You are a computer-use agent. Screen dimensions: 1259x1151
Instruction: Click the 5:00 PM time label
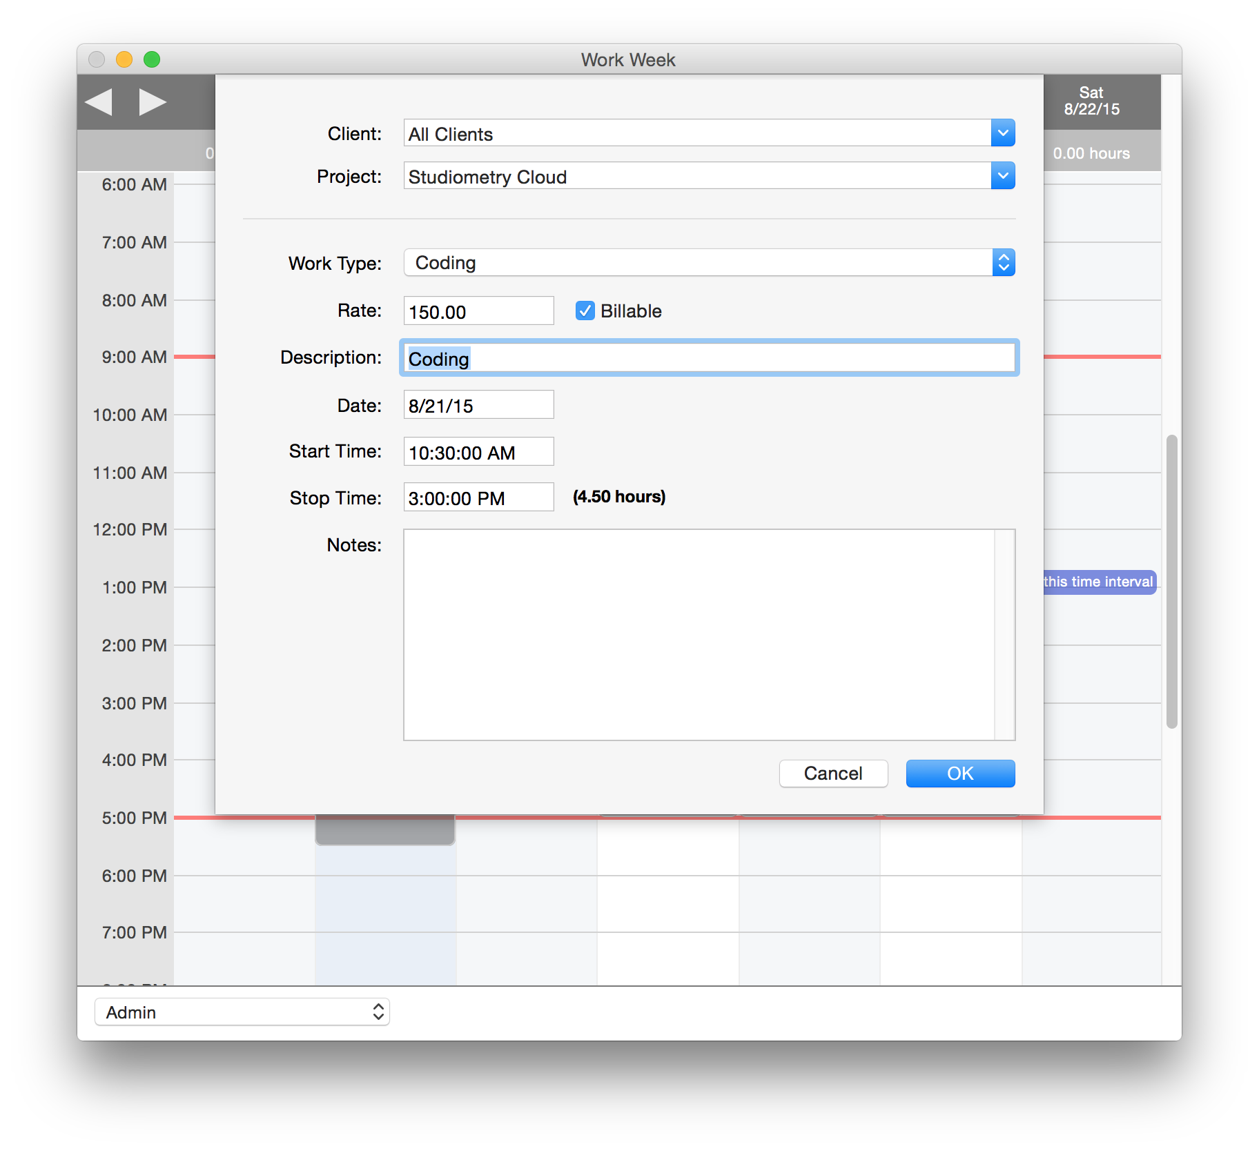point(134,818)
